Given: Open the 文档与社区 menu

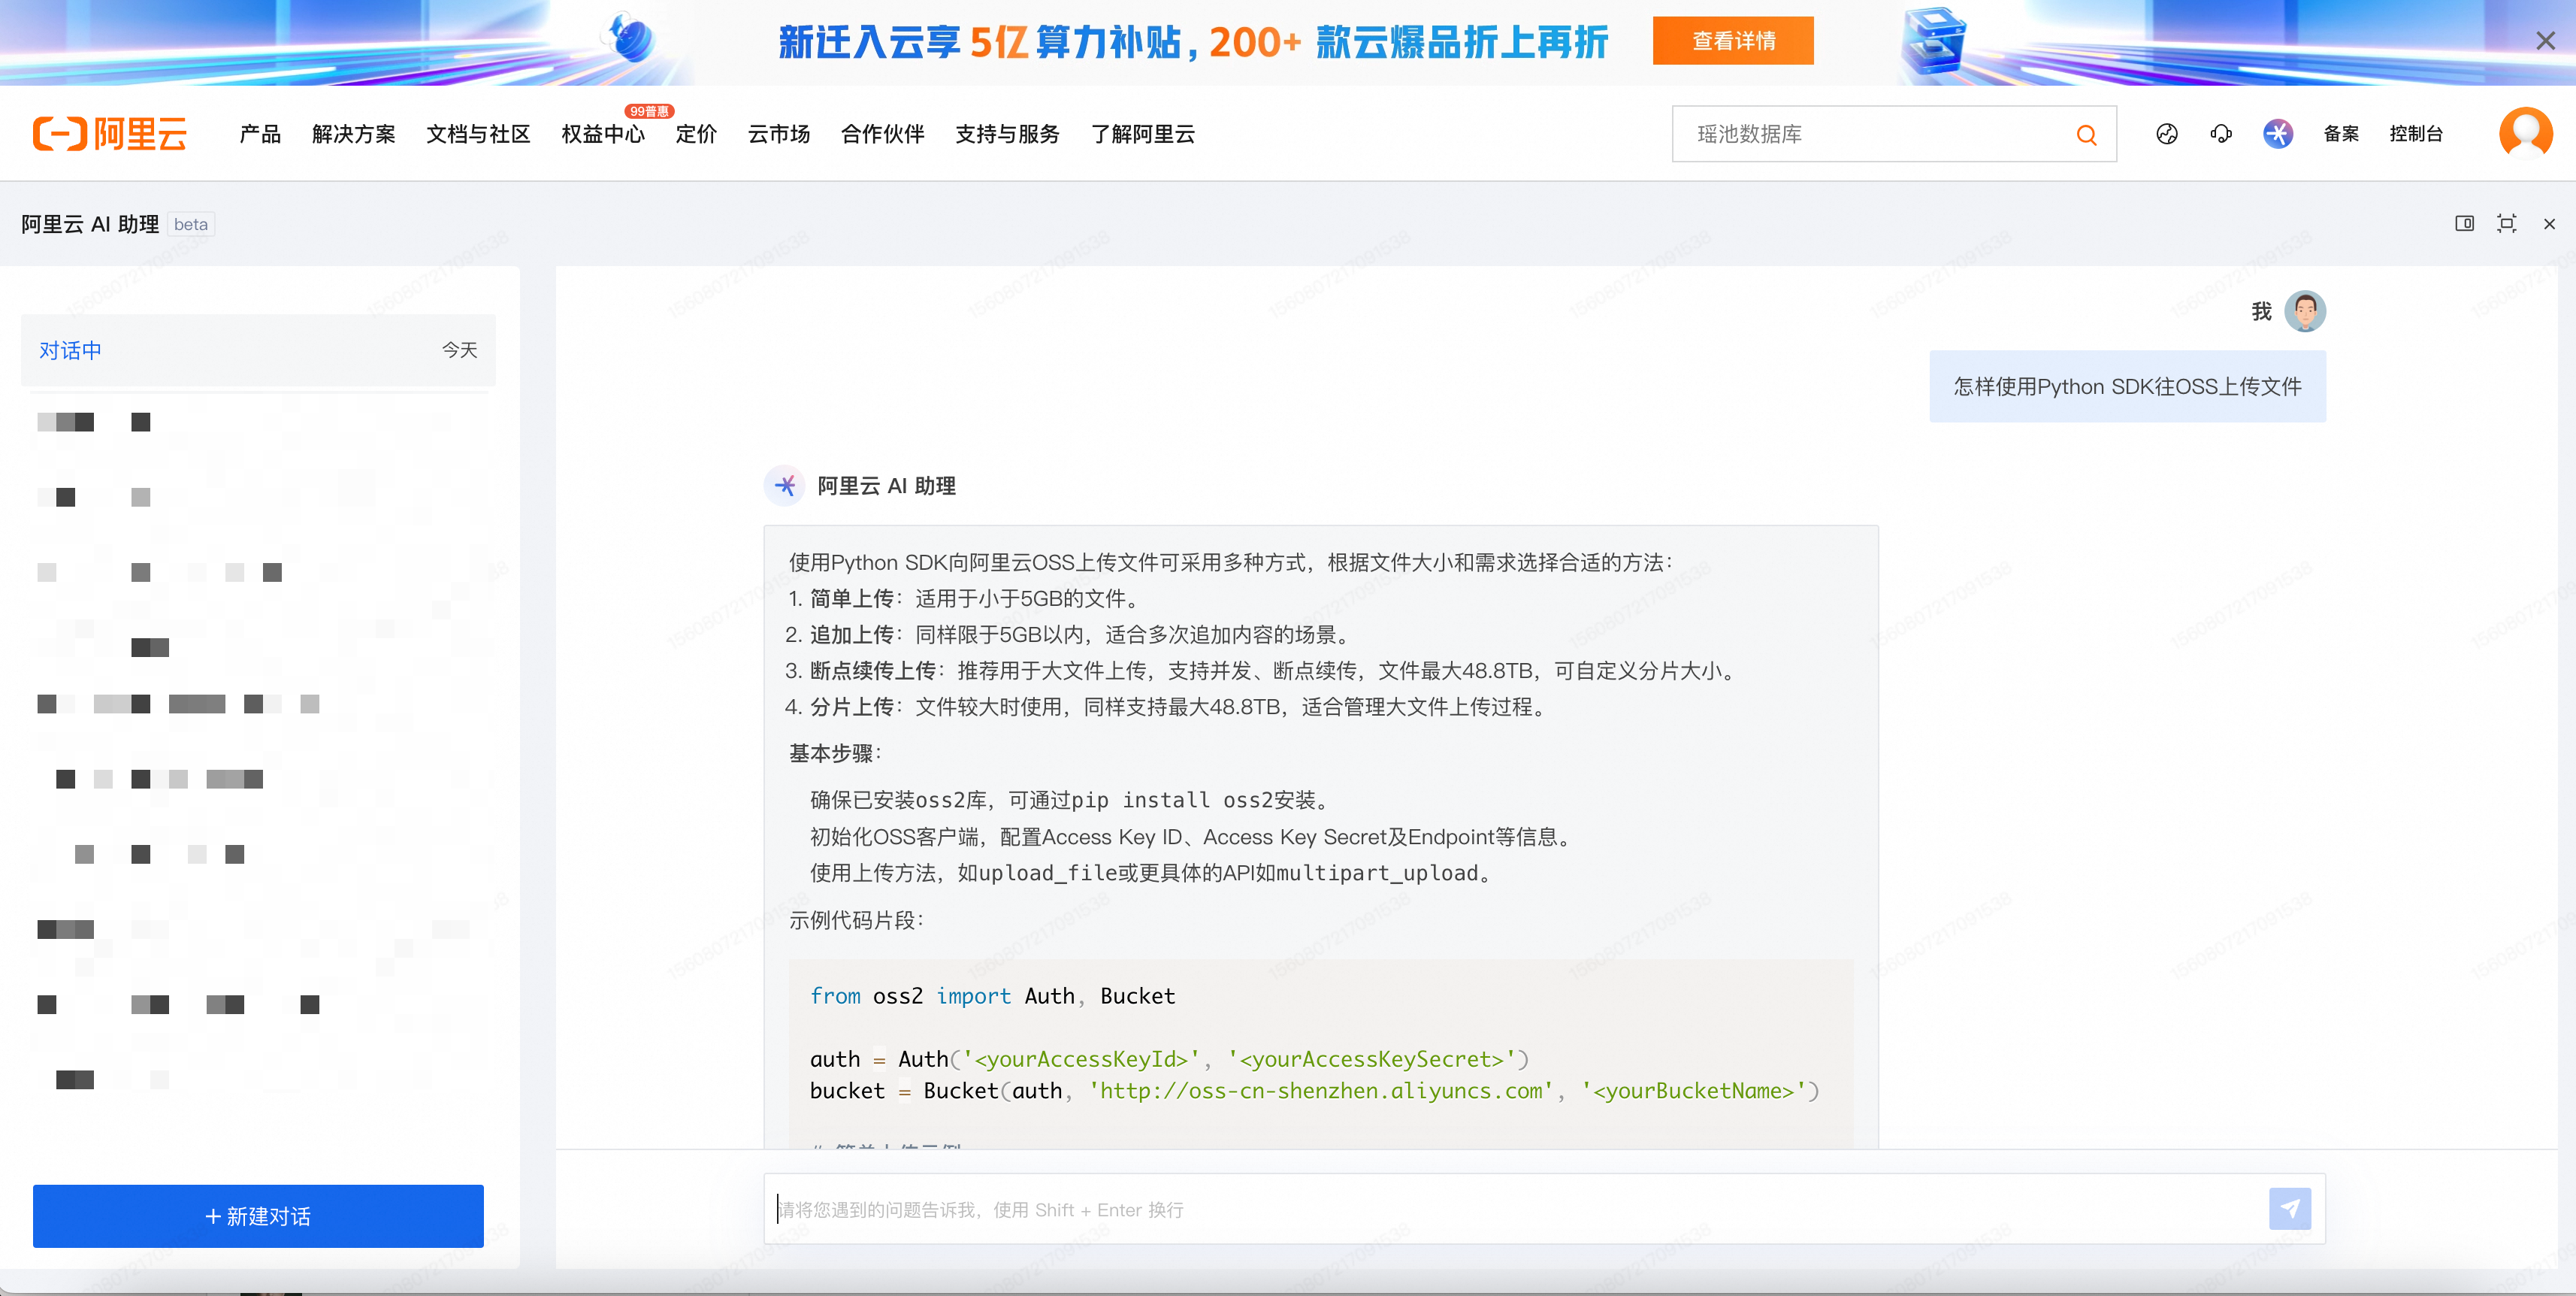Looking at the screenshot, I should point(478,134).
